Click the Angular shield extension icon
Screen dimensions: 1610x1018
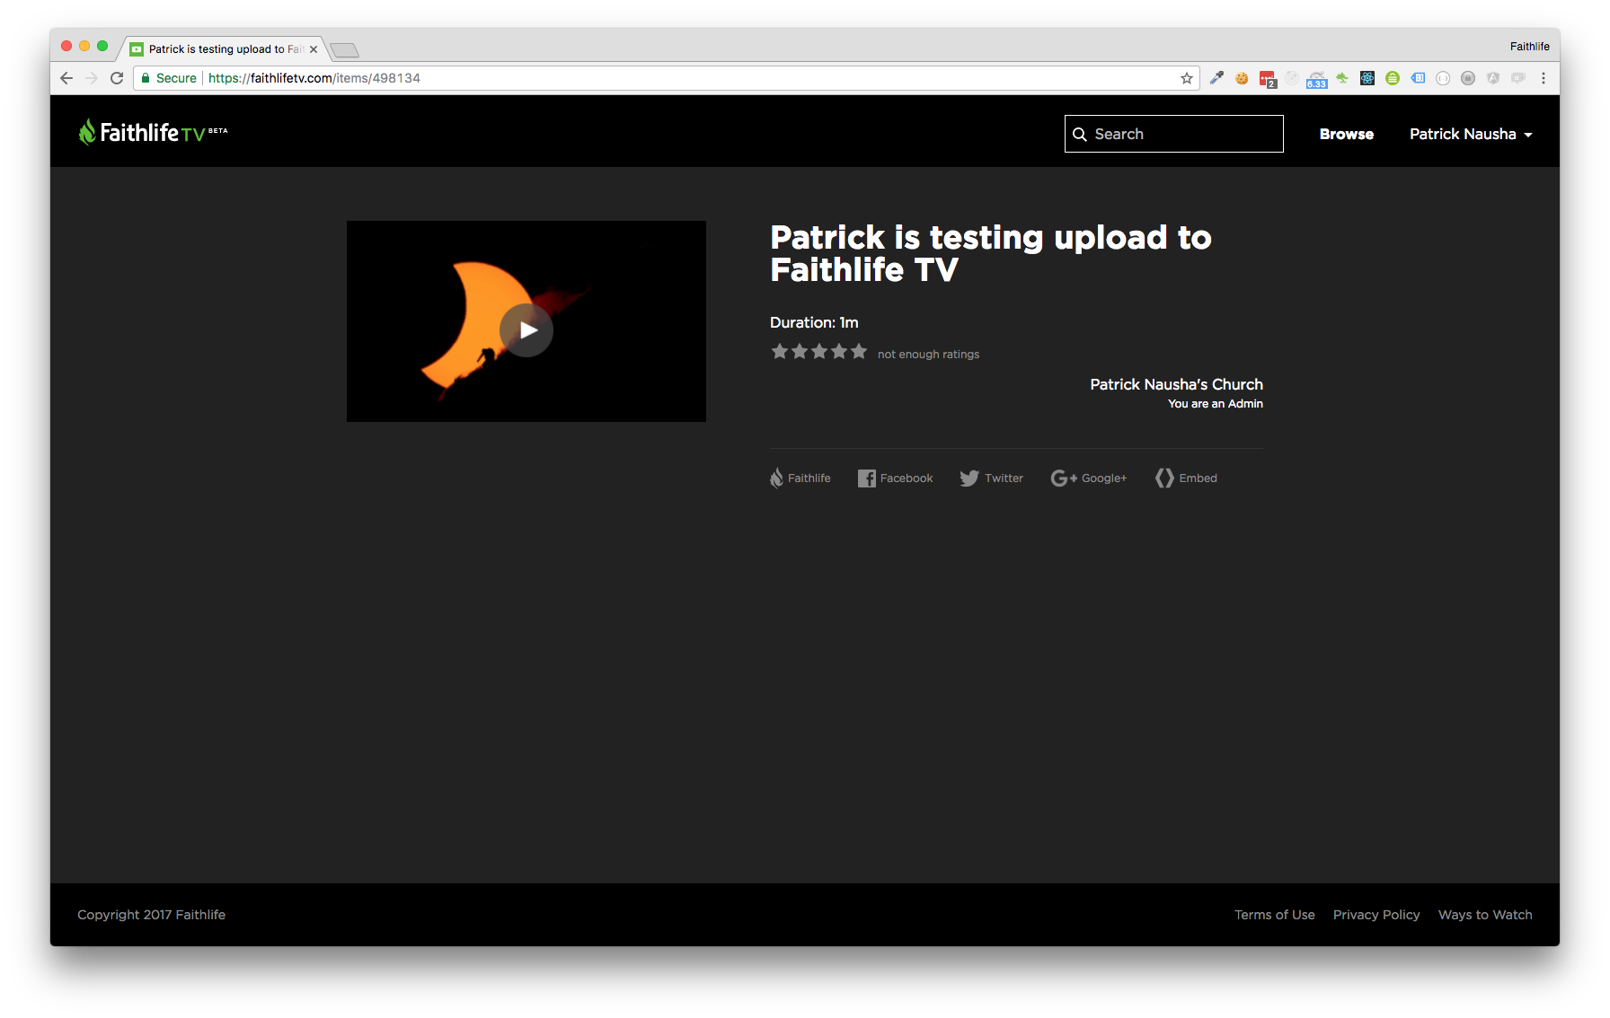point(1493,78)
